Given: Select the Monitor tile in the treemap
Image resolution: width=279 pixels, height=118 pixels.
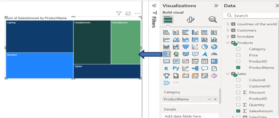Looking at the screenshot, I should (40, 65).
